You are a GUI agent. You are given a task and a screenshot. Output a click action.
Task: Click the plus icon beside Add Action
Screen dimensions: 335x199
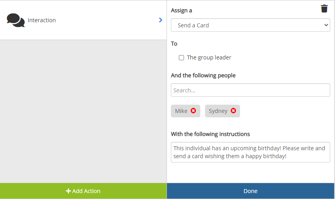68,191
